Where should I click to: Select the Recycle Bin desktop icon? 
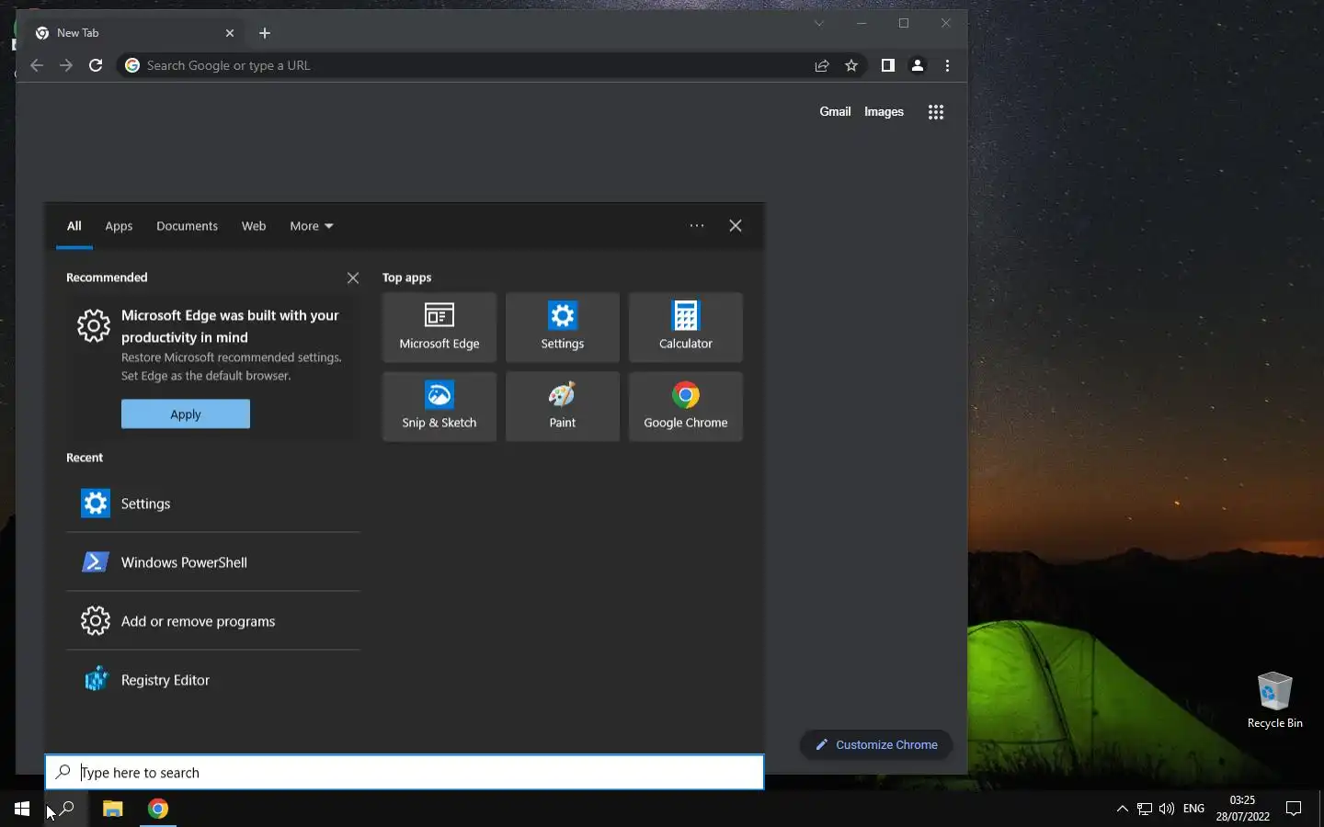point(1274,700)
